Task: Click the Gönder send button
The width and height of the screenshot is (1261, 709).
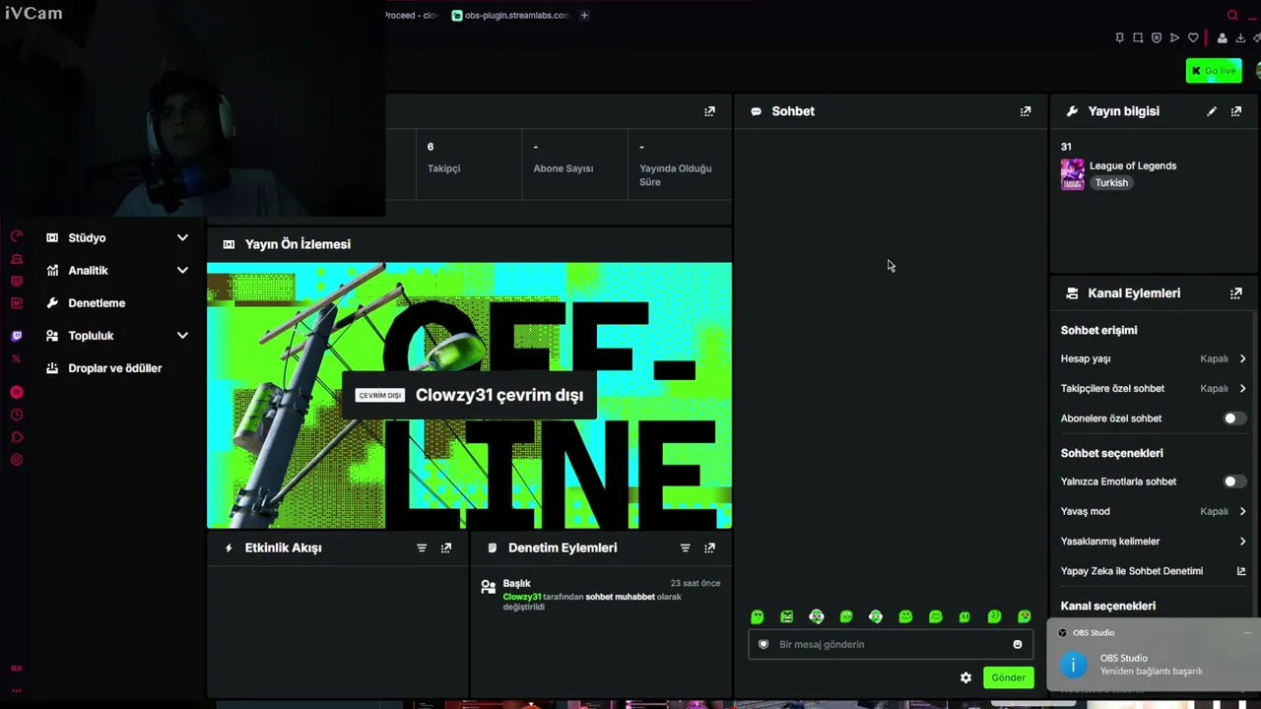Action: point(1008,677)
